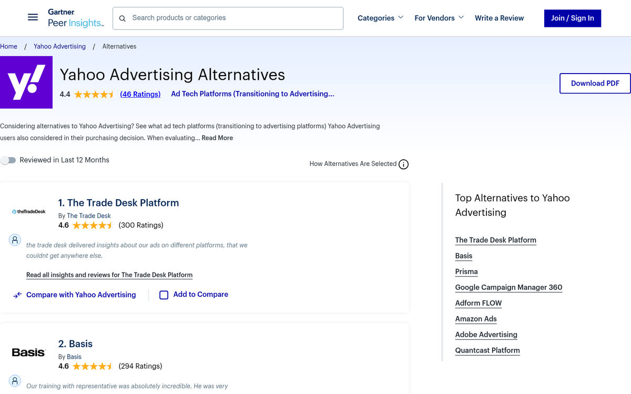Navigate to Home via the breadcrumb
The width and height of the screenshot is (631, 394).
pos(8,46)
